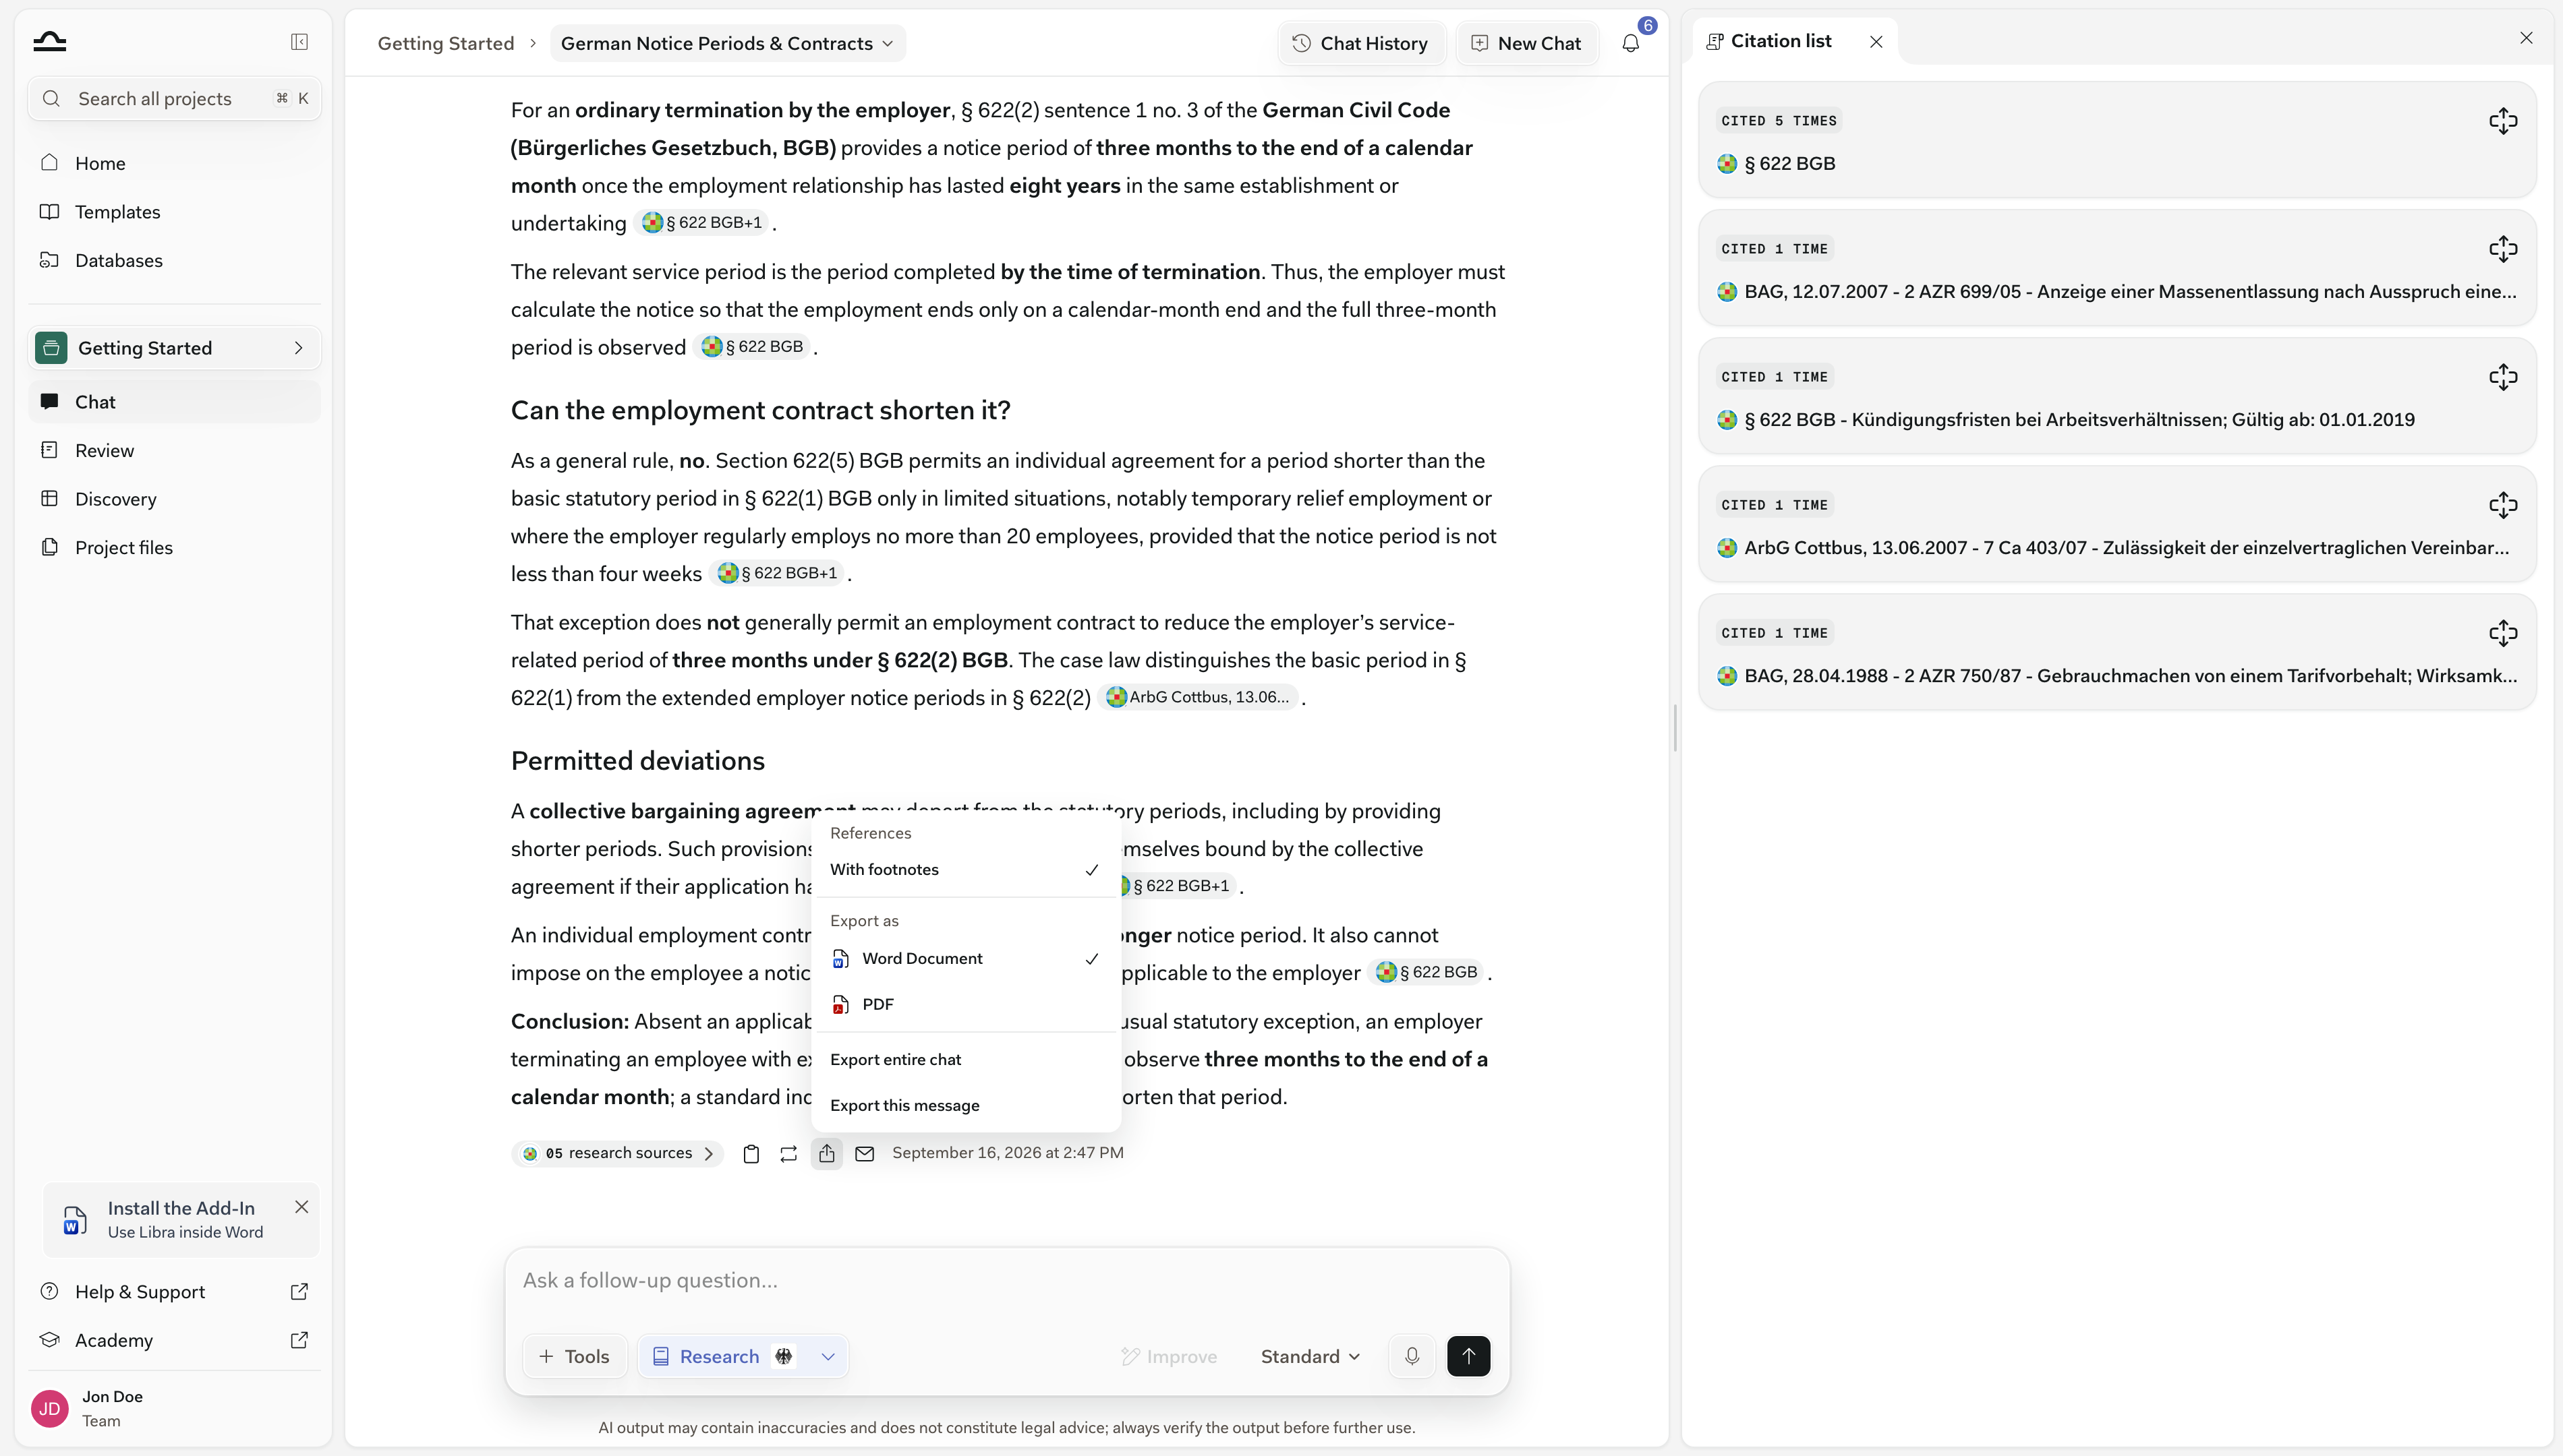Click the Jon Doe avatar

50,1408
